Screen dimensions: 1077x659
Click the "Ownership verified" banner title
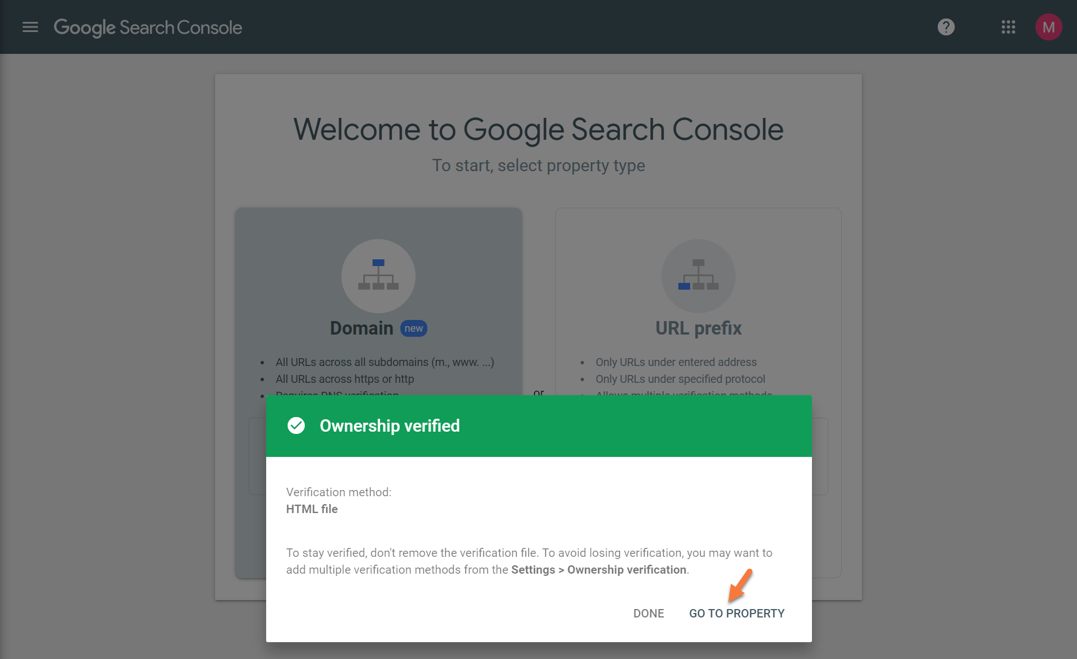pos(390,426)
